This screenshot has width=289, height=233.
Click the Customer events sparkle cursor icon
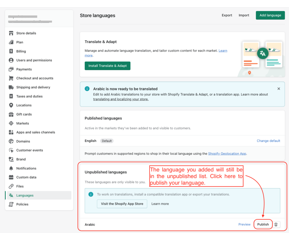tap(11, 150)
